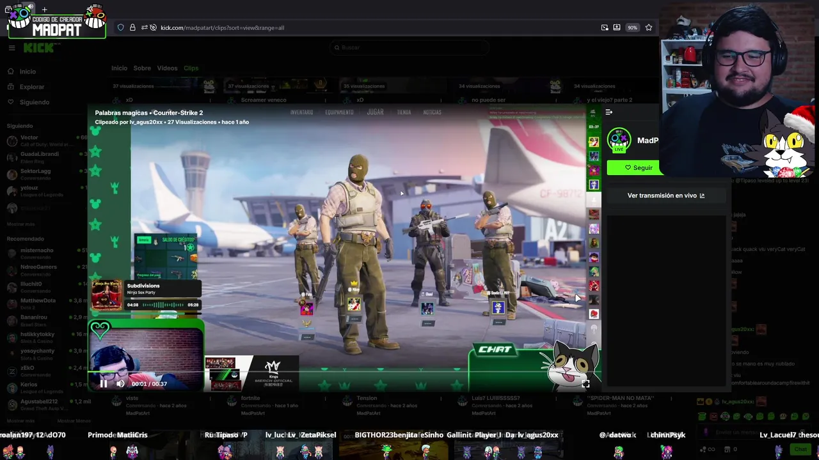Open the 'Luis? LUIIIISSSSS?' clip

[x=496, y=398]
